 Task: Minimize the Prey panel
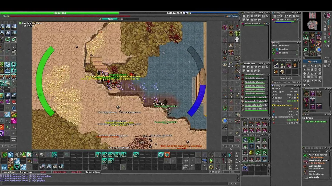click(298, 43)
